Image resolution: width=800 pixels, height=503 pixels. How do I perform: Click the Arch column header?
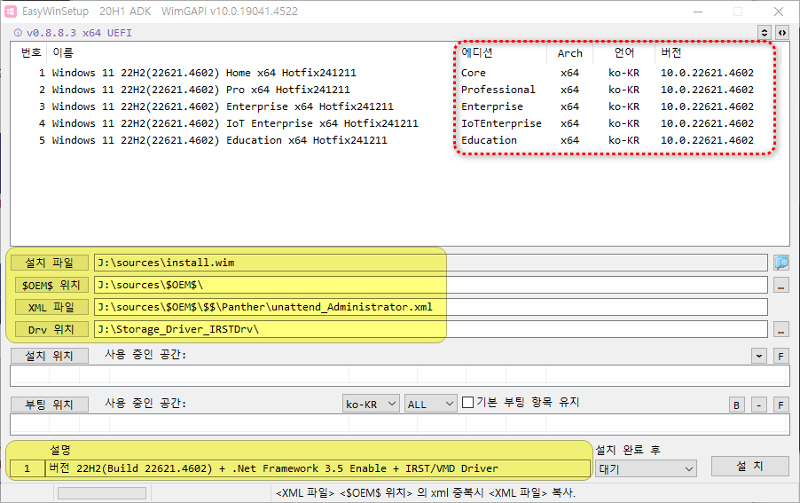tap(570, 53)
